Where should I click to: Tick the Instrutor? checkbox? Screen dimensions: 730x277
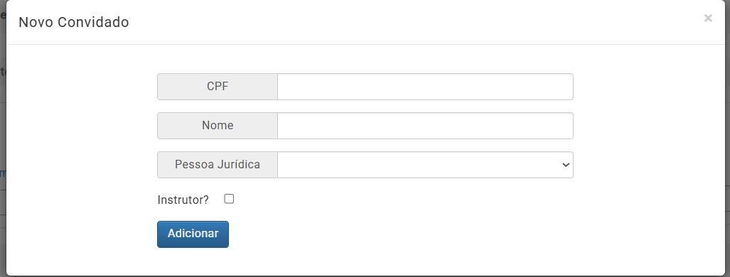point(229,199)
